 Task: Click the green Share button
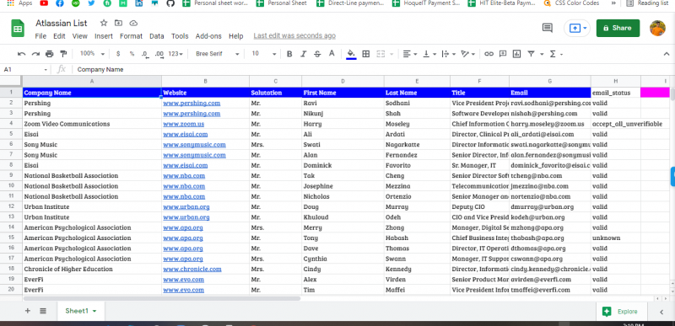pyautogui.click(x=618, y=28)
